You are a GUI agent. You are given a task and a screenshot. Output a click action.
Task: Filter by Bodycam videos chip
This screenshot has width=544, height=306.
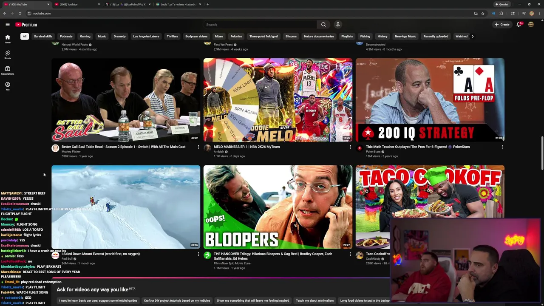(196, 37)
